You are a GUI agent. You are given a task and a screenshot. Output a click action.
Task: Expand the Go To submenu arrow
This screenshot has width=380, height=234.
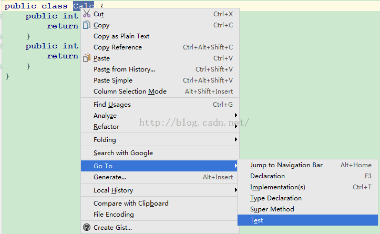pos(235,166)
